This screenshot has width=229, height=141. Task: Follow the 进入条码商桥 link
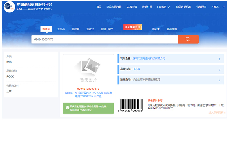click(217, 113)
